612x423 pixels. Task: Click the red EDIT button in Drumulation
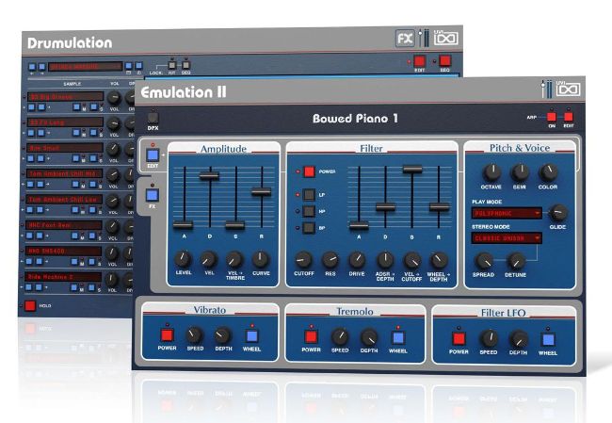click(x=420, y=61)
